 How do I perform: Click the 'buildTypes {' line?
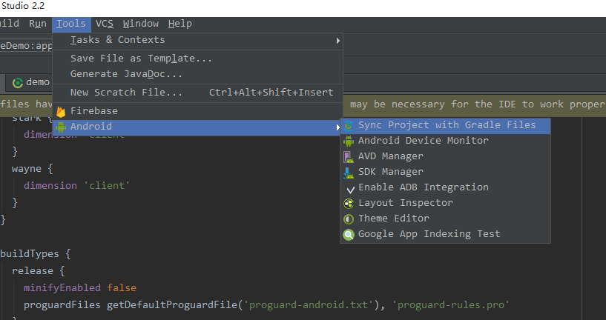(35, 254)
